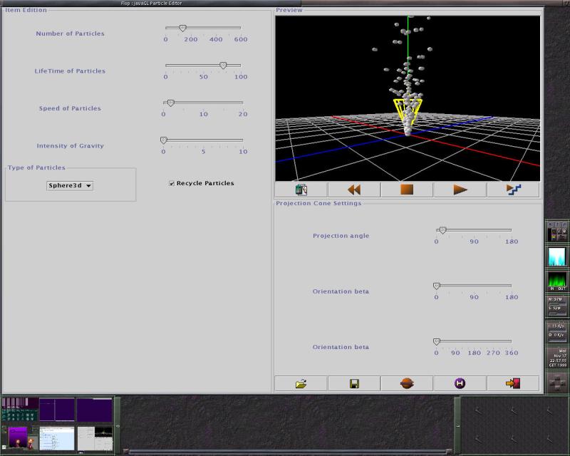This screenshot has width=570, height=456.
Task: Click the Speed of Particles slider thumb
Action: (170, 103)
